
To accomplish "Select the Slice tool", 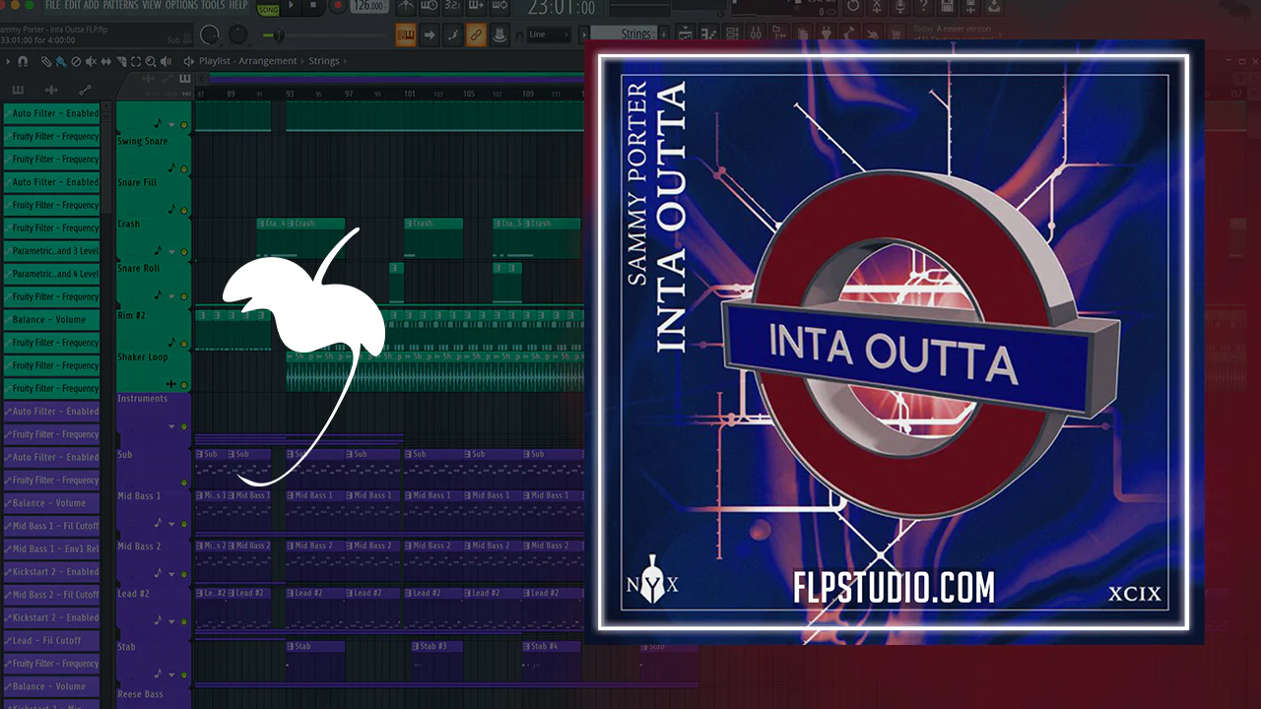I will [x=120, y=61].
